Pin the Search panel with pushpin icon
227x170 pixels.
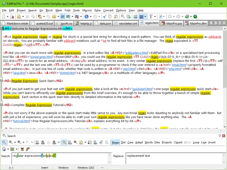click(x=219, y=136)
